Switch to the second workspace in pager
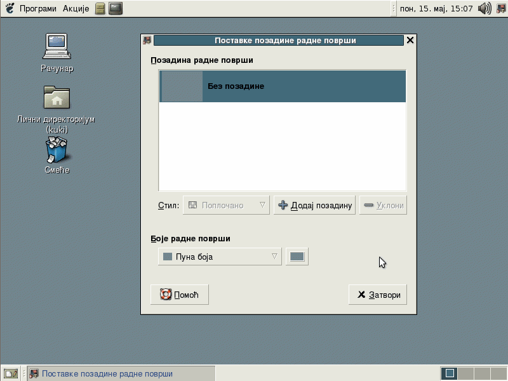 [466, 373]
